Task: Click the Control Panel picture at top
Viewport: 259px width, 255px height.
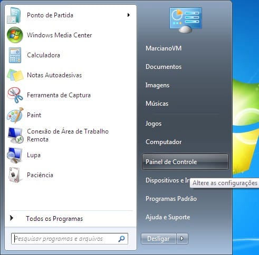Action: point(186,20)
